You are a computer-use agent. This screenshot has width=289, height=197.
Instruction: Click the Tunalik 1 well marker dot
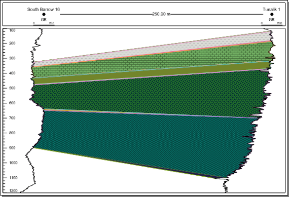272,14
